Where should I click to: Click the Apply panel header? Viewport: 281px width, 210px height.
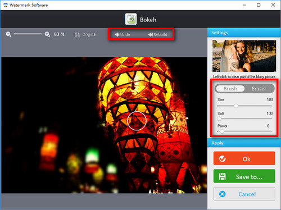(244, 143)
